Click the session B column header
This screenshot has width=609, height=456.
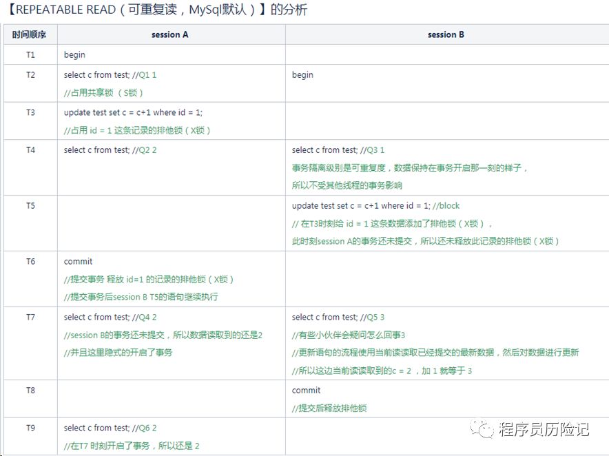point(446,34)
